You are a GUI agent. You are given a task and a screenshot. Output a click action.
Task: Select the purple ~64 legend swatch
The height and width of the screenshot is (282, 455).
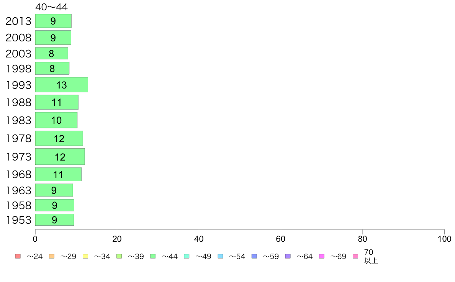[288, 256]
